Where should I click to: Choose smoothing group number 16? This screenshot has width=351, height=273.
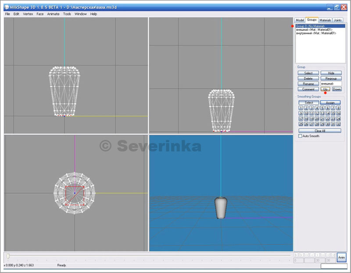click(338, 113)
